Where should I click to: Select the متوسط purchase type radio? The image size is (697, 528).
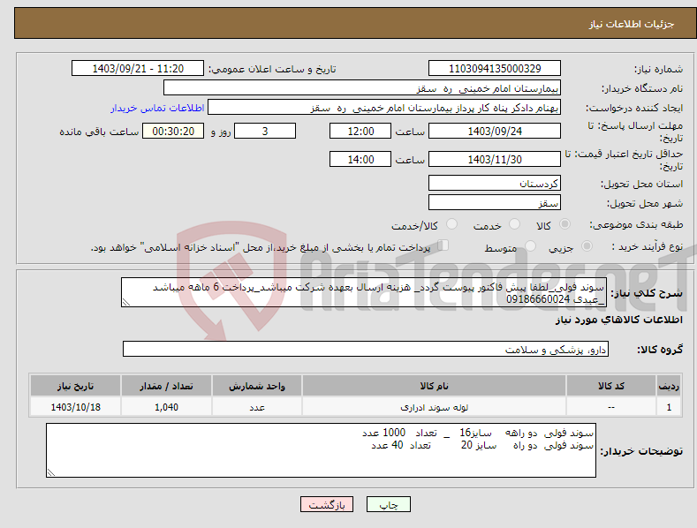click(530, 245)
